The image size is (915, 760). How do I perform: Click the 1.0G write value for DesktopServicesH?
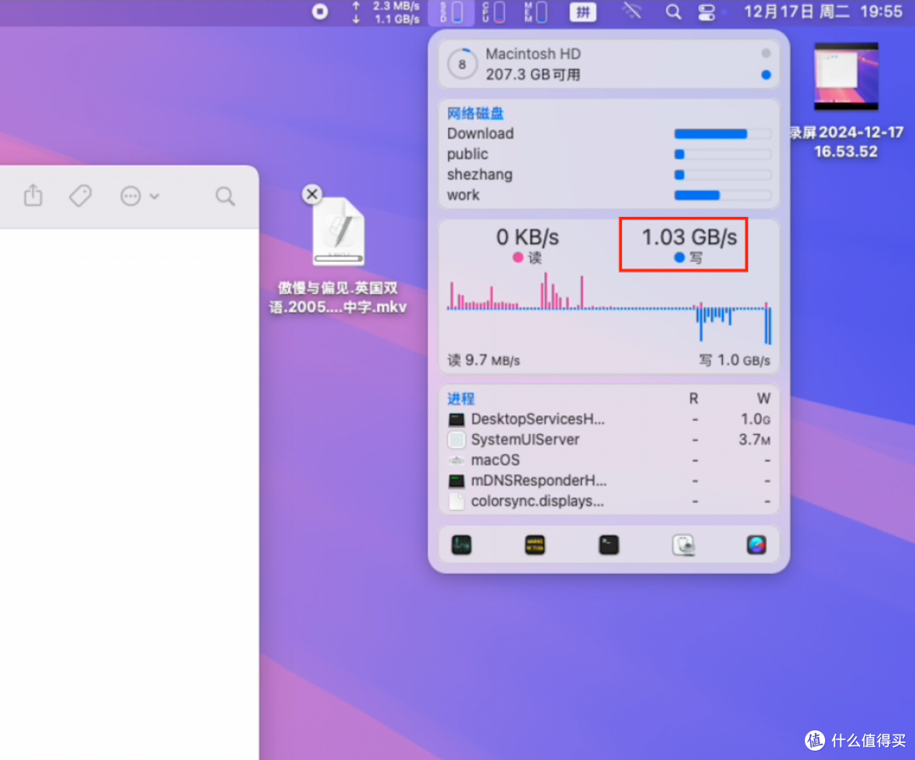(755, 419)
